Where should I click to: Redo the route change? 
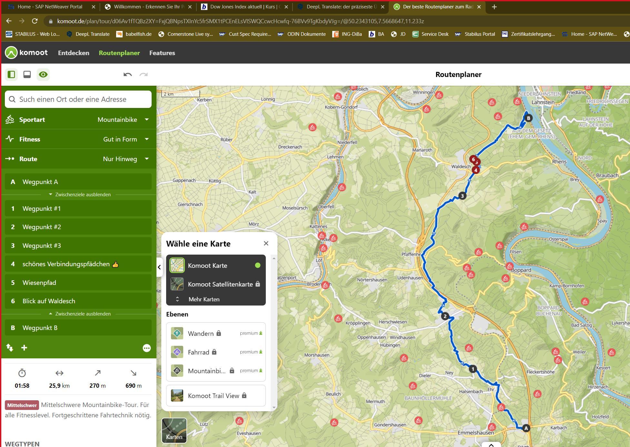[144, 74]
